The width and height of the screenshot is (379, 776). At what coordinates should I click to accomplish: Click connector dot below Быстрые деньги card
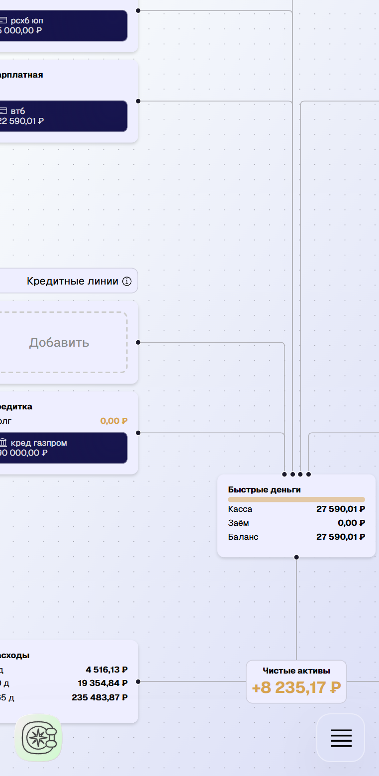[296, 557]
